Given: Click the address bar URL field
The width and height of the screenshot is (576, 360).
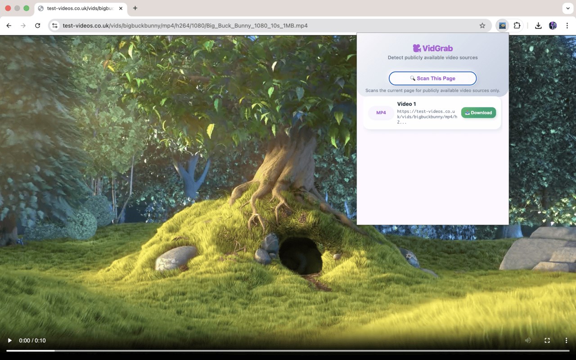Looking at the screenshot, I should tap(270, 26).
